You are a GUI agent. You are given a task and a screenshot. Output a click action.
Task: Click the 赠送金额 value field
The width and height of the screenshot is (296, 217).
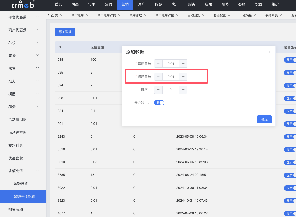click(x=171, y=77)
